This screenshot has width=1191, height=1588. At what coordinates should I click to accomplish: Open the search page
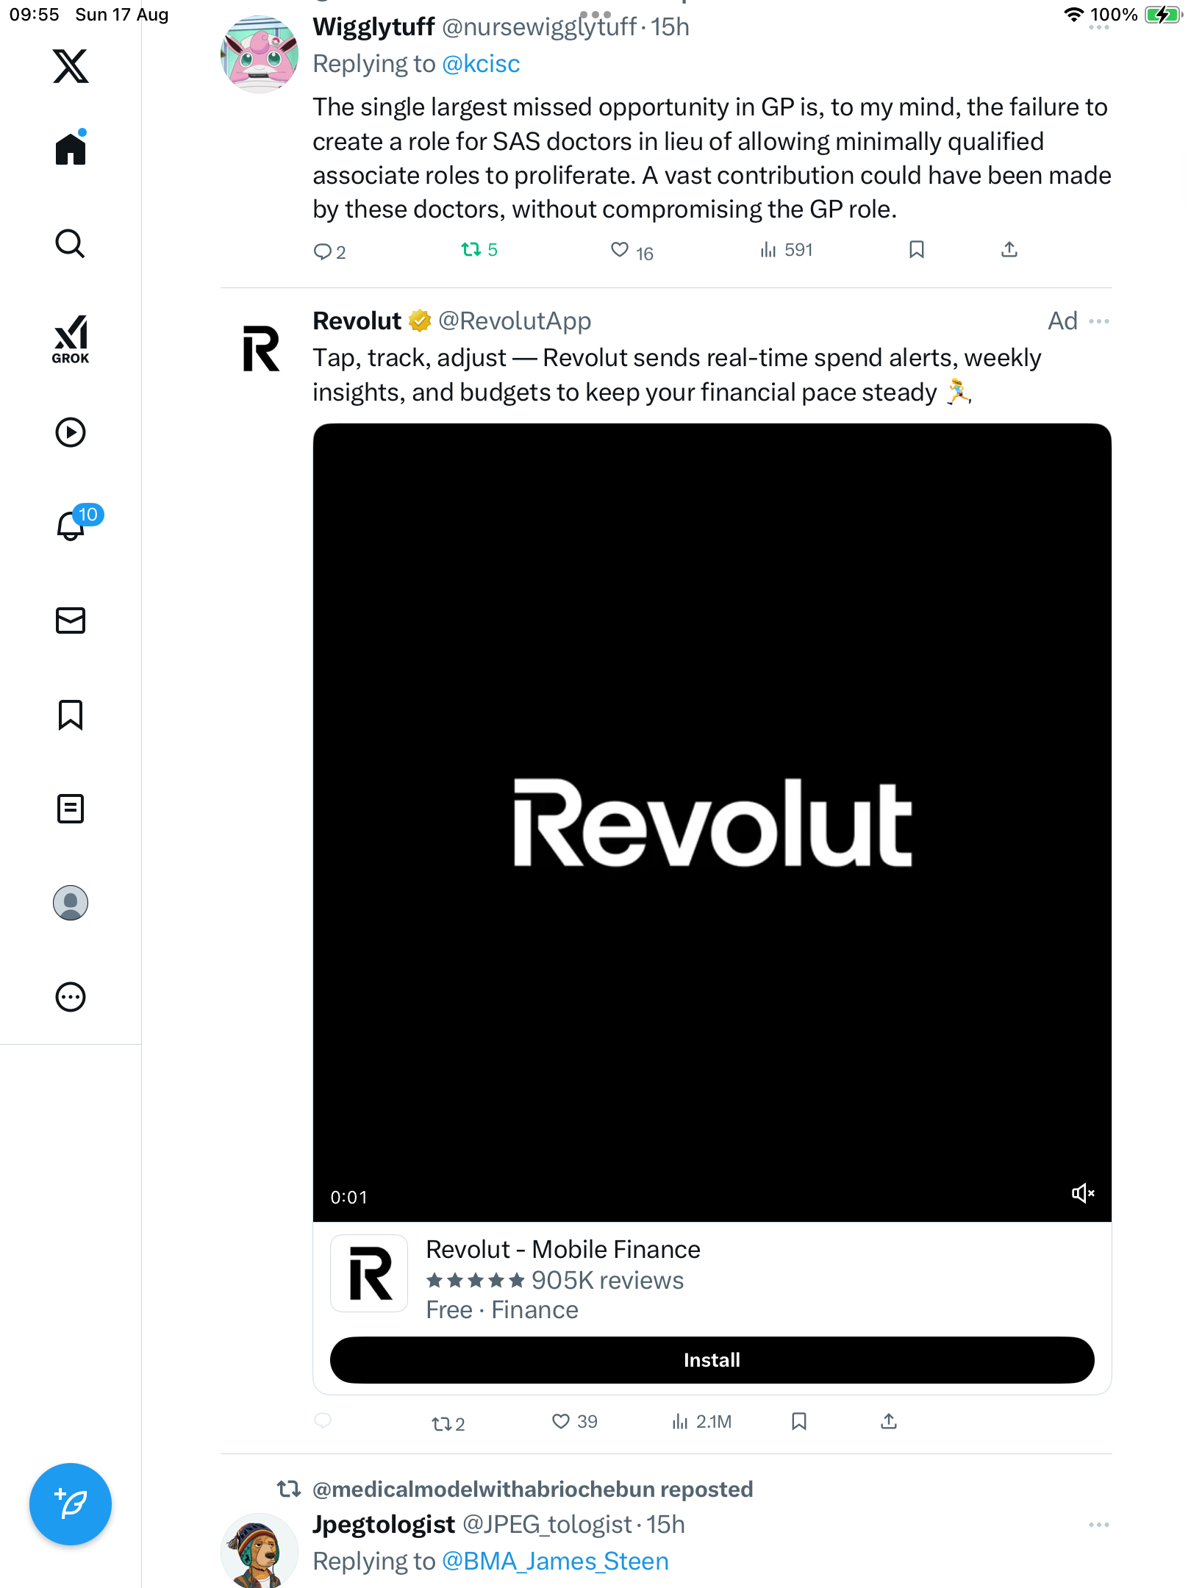click(x=71, y=244)
